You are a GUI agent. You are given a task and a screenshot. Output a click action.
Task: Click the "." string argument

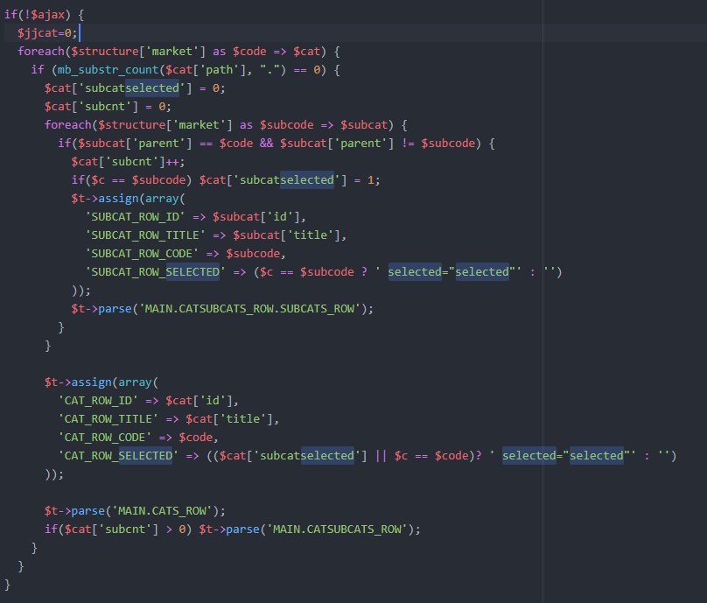pyautogui.click(x=270, y=70)
